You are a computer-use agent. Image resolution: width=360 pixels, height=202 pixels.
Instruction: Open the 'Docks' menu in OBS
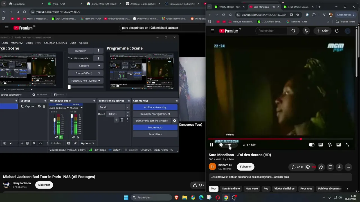[29, 43]
